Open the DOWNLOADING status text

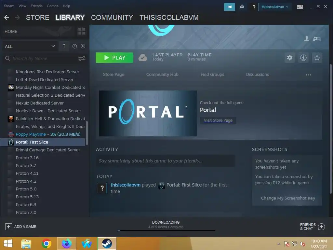pos(166,222)
